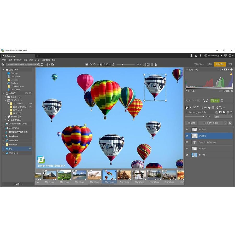Select the IMG_109.jpg horse thumbnail

(95, 175)
